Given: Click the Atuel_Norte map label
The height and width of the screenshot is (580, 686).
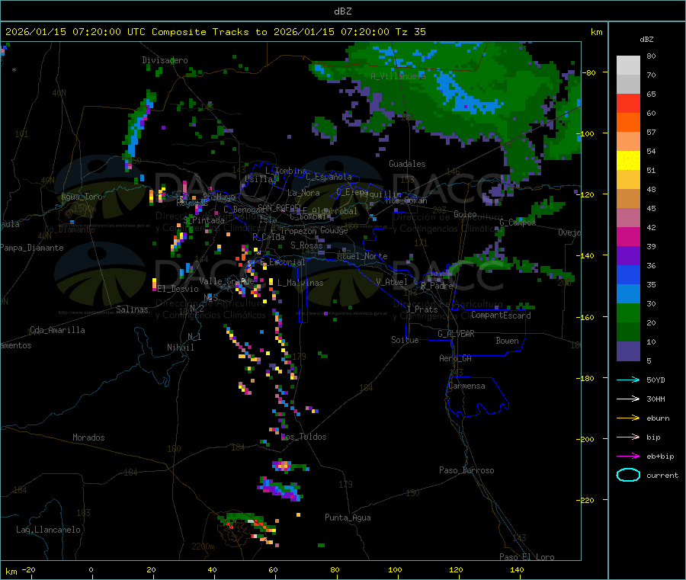Looking at the screenshot, I should pyautogui.click(x=362, y=256).
